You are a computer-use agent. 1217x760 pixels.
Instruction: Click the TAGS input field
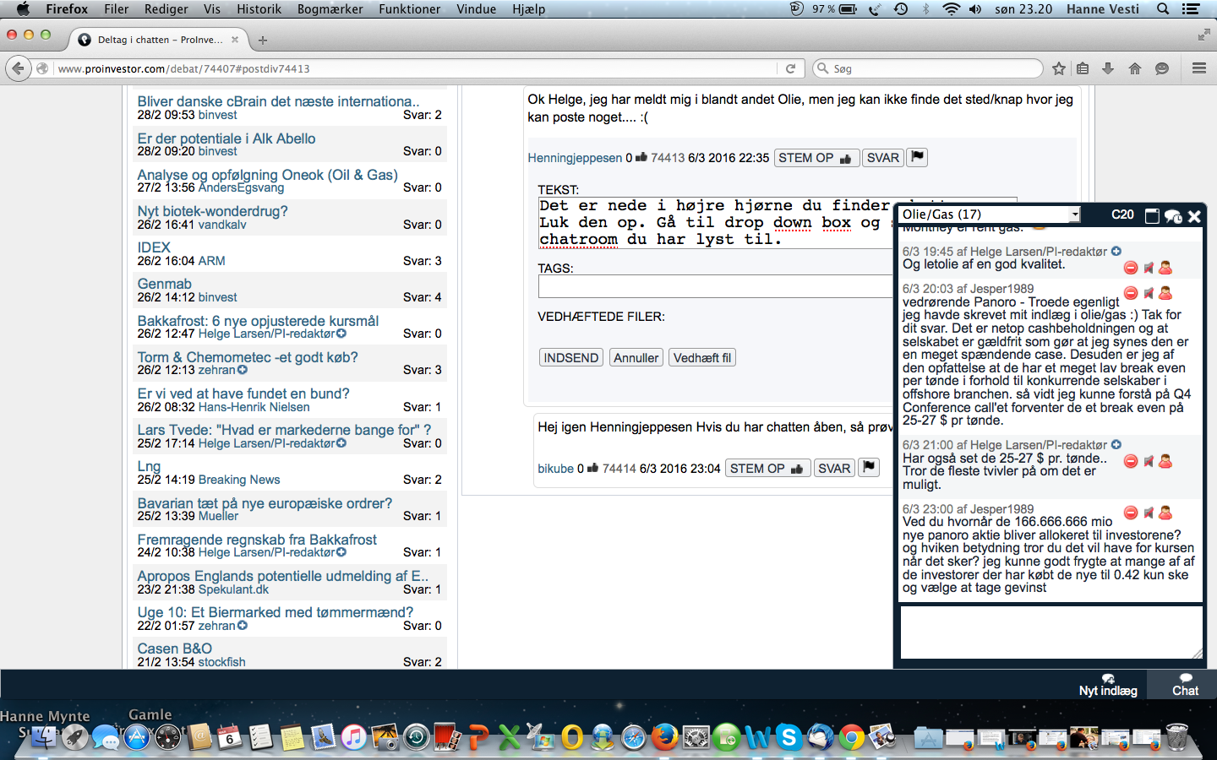[x=716, y=287]
